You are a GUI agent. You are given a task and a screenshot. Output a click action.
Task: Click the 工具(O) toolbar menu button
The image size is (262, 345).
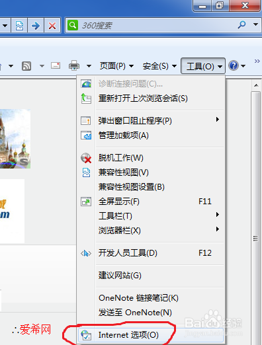pos(203,66)
